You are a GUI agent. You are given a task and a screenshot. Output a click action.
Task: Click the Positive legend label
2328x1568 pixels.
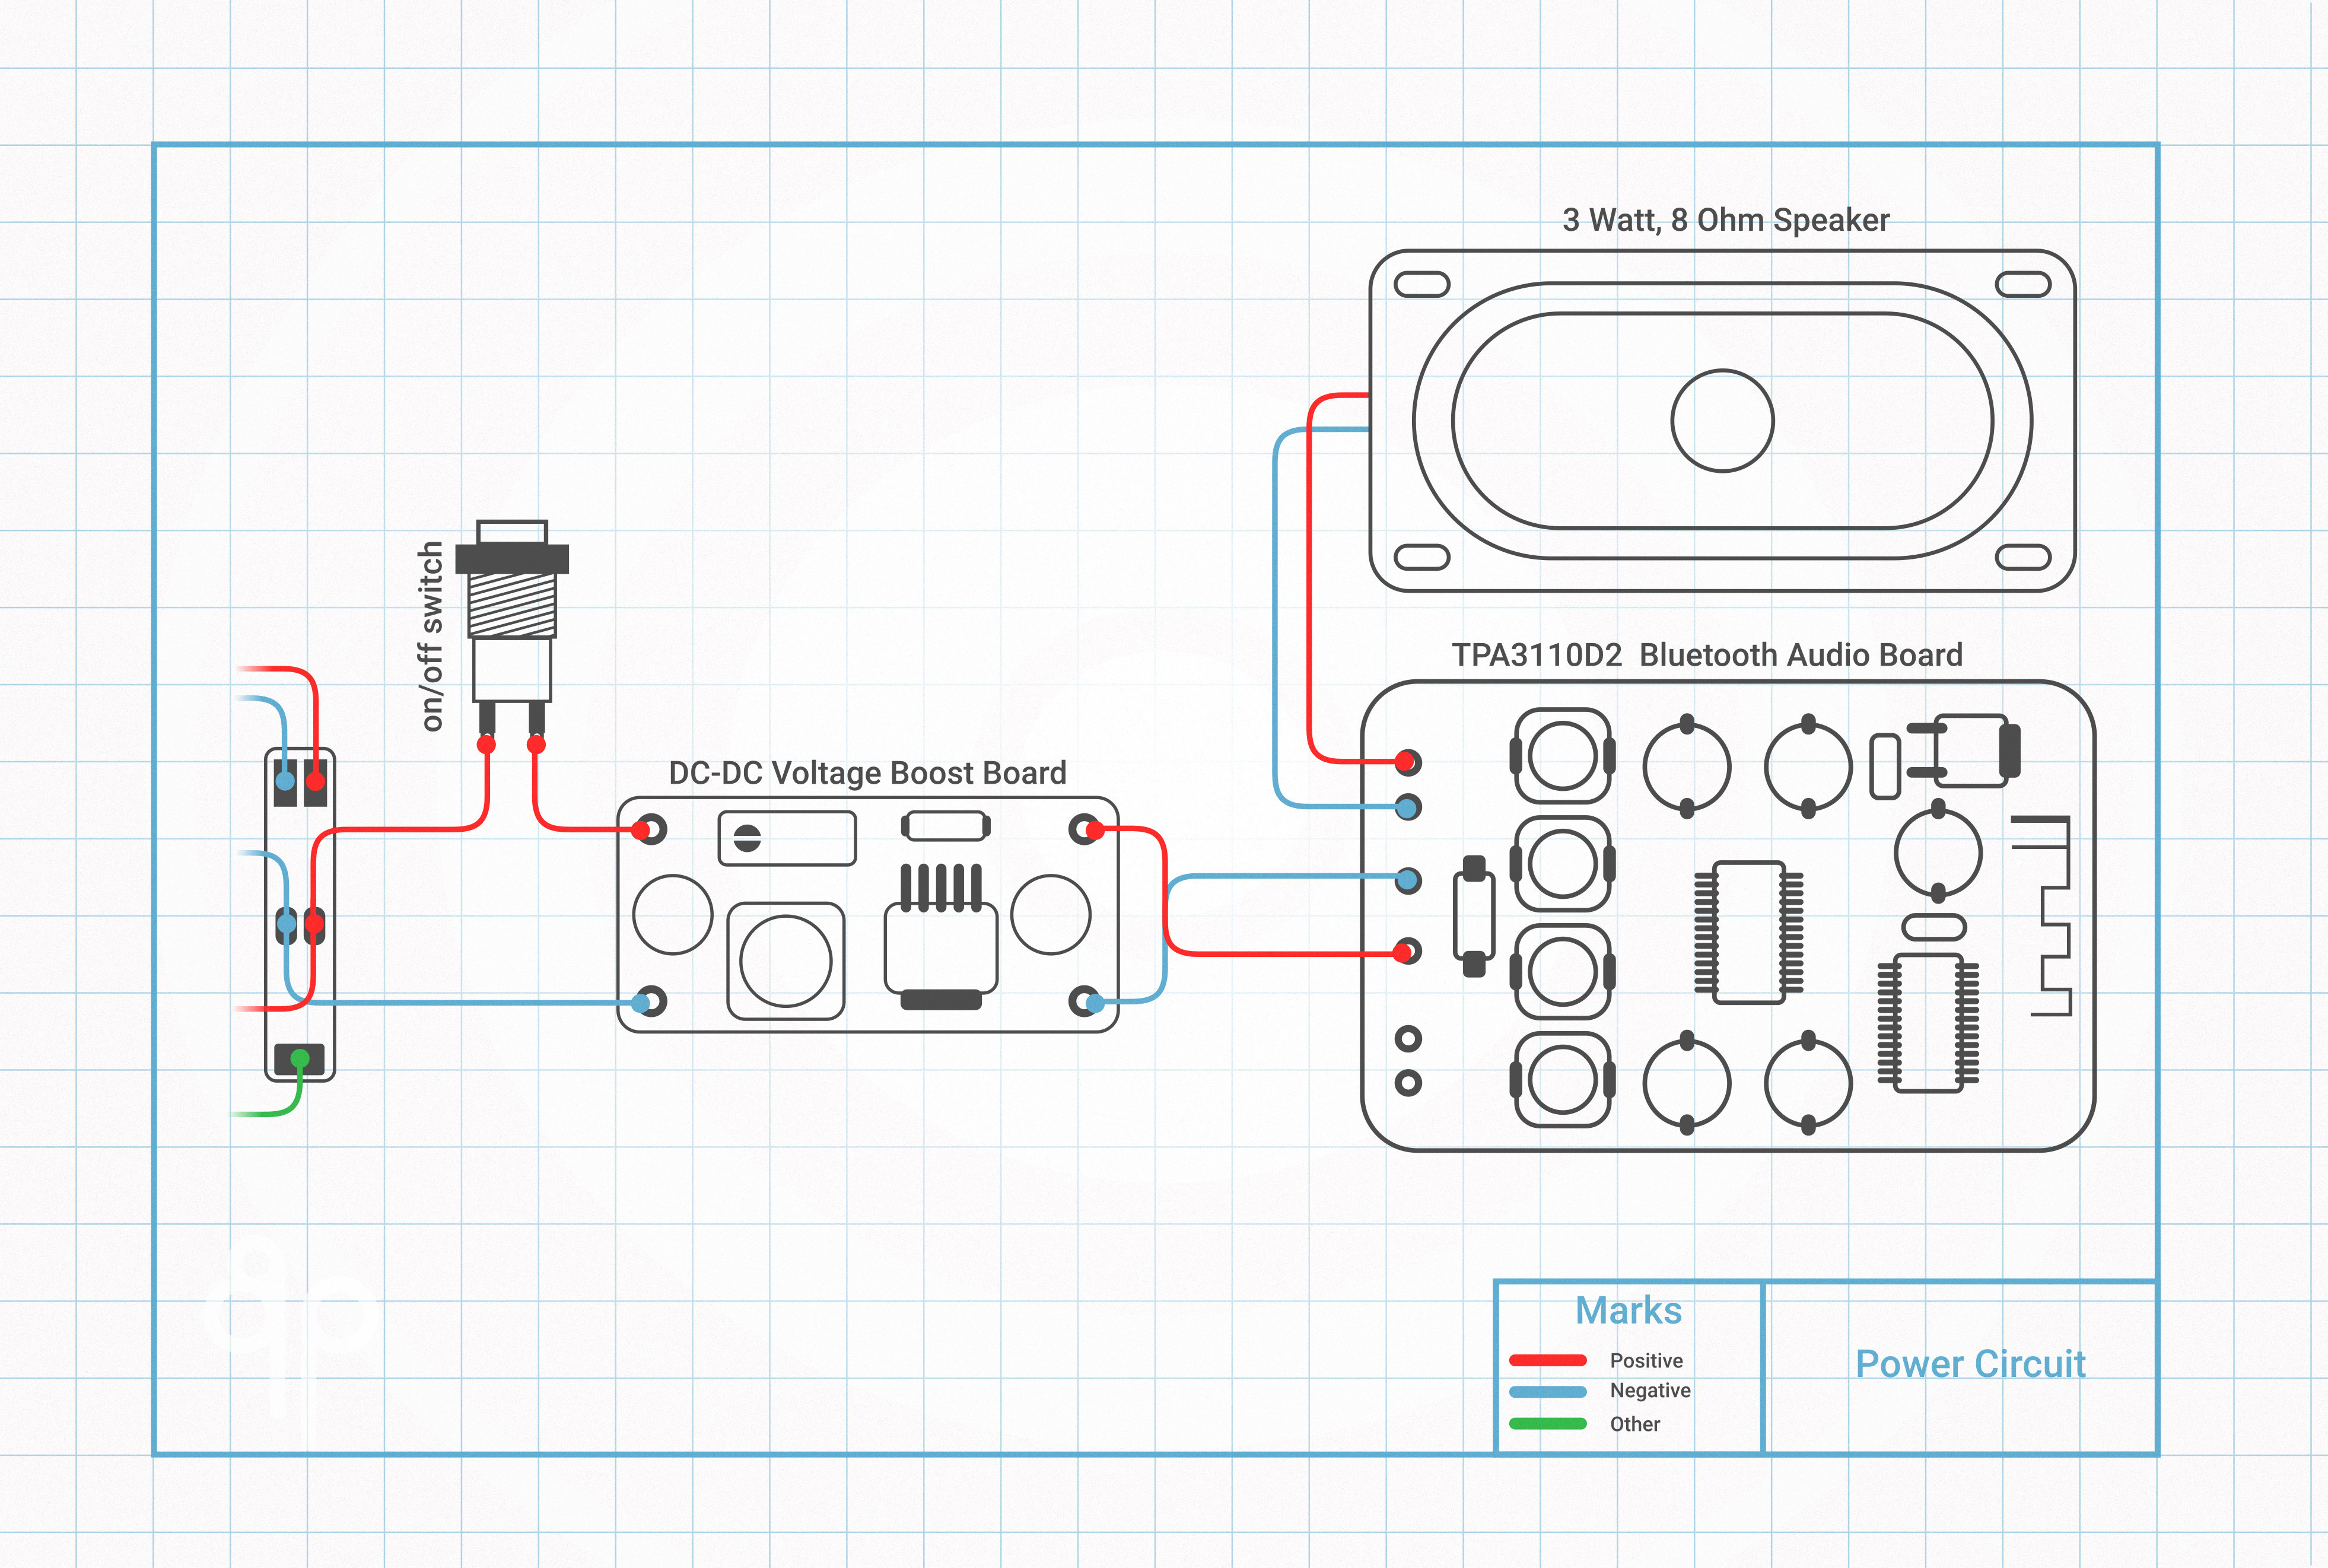(1646, 1360)
